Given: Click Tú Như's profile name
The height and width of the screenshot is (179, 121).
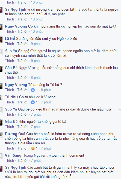Looking at the screenshot, I should pos(11,97).
